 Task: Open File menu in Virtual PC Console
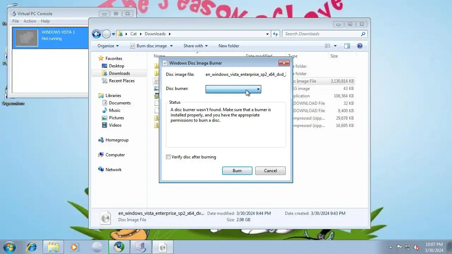tap(16, 21)
